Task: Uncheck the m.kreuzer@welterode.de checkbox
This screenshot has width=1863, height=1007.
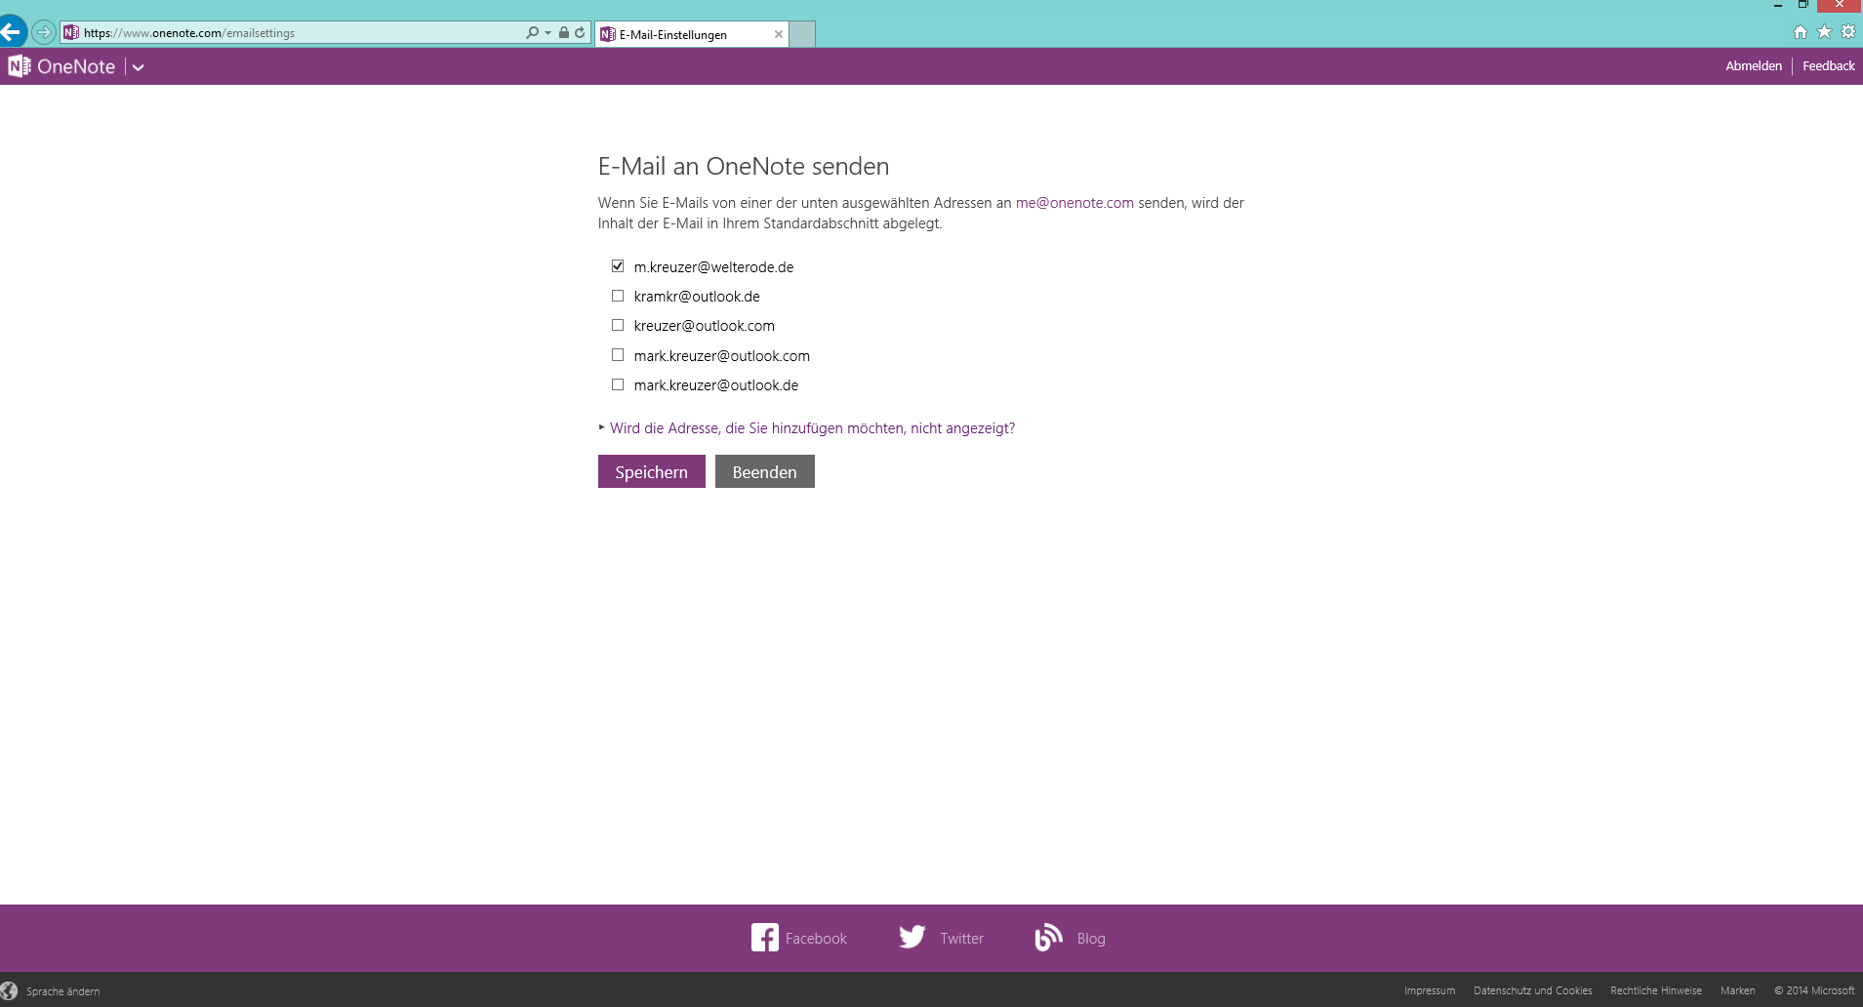Action: 618,266
